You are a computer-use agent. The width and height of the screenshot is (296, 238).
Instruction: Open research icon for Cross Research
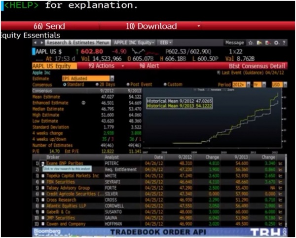pyautogui.click(x=43, y=200)
